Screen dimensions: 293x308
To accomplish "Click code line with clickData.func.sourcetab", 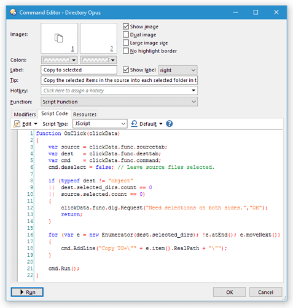I will 107,147.
